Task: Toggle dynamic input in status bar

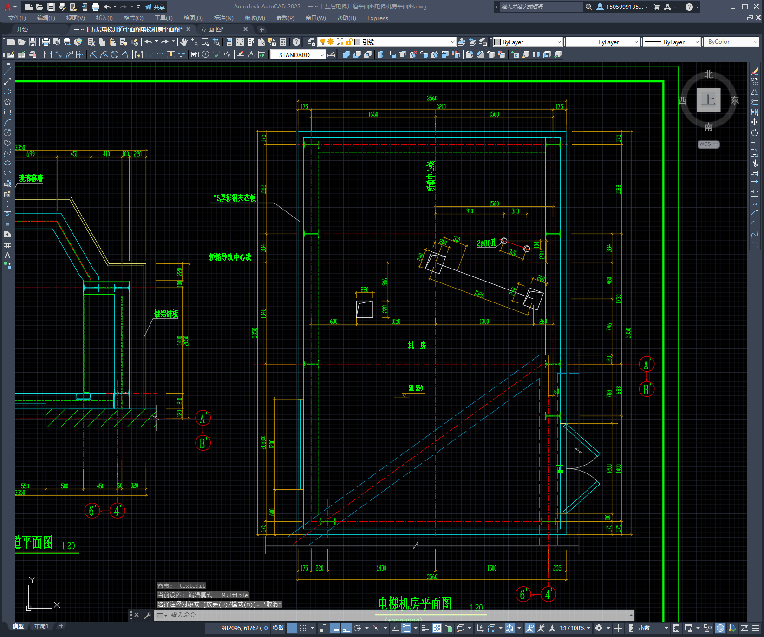Action: (335, 628)
